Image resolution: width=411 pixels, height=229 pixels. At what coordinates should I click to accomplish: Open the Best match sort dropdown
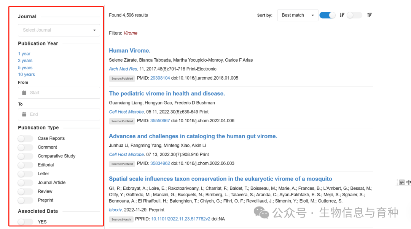point(298,15)
